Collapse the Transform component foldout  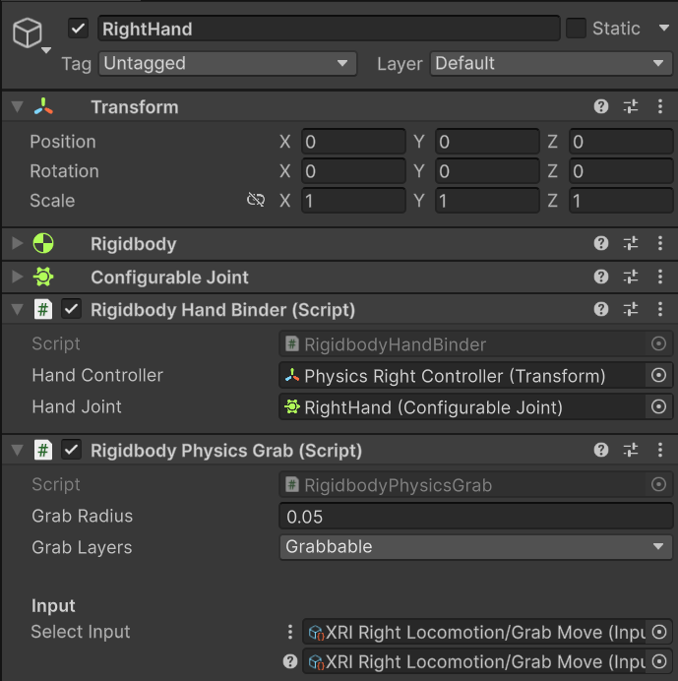pos(18,106)
